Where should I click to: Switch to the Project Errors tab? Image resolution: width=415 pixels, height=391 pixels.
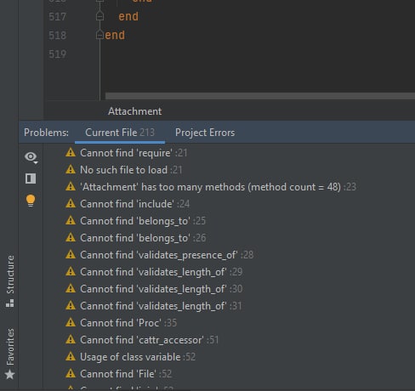[205, 133]
